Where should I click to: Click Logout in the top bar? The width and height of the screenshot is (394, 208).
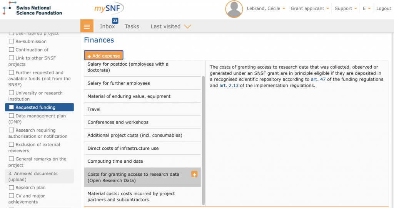(383, 8)
